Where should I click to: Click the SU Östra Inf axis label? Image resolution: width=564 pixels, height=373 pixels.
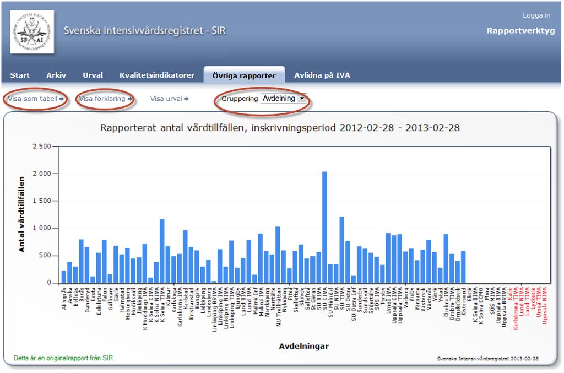tap(354, 304)
